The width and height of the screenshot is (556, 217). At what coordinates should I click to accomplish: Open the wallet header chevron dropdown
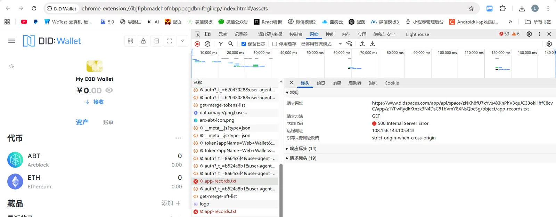click(x=182, y=41)
